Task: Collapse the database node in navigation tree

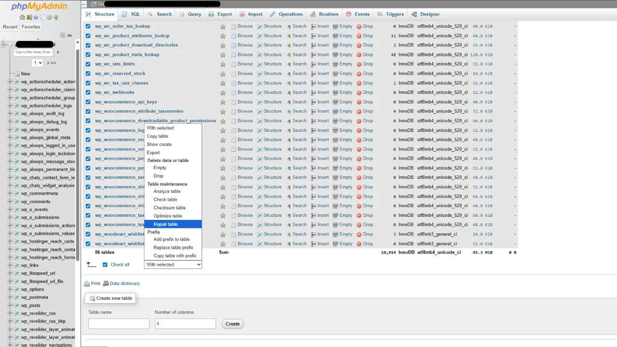Action: 3,45
